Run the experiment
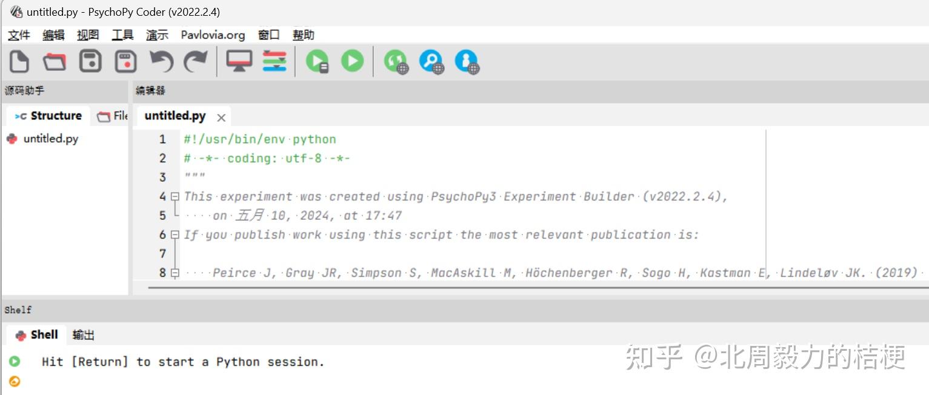The image size is (929, 395). (x=352, y=61)
